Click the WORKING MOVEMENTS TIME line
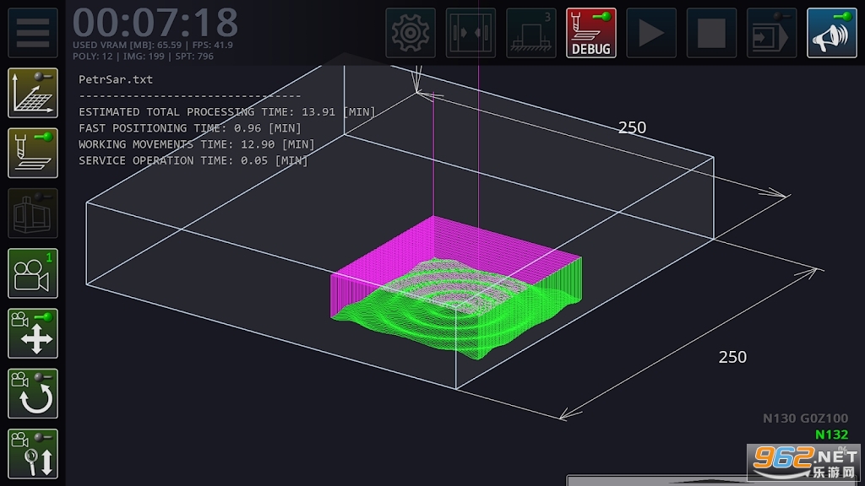This screenshot has height=486, width=865. point(196,144)
